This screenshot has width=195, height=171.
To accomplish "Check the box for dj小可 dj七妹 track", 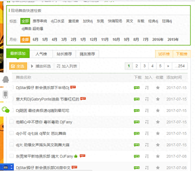I will click(x=12, y=133).
